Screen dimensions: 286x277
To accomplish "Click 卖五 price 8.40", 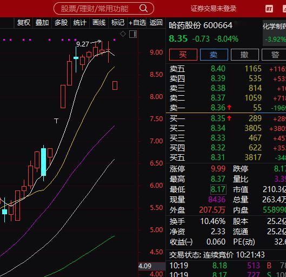I will coord(218,69).
